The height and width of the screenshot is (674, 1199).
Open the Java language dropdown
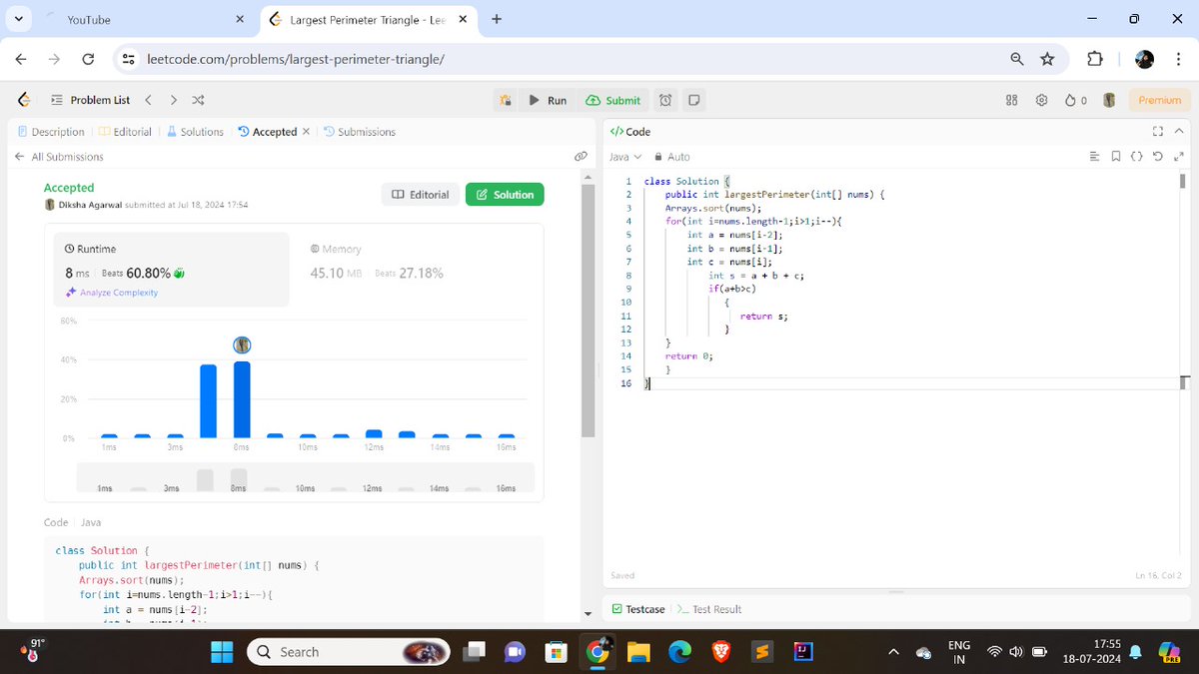(625, 157)
